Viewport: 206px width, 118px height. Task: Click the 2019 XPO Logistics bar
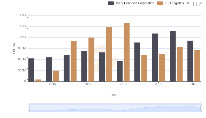pyautogui.click(x=127, y=52)
